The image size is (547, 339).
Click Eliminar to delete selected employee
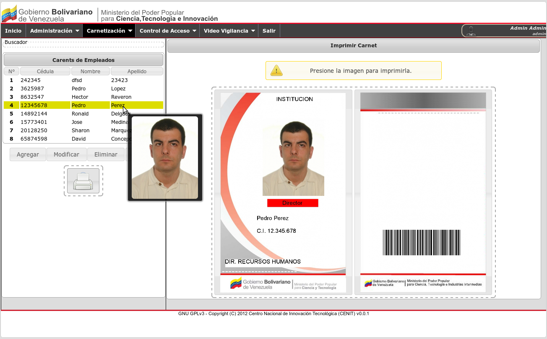coord(106,154)
